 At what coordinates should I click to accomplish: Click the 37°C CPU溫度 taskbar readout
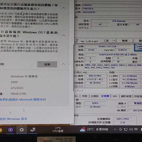pyautogui.click(x=58, y=130)
